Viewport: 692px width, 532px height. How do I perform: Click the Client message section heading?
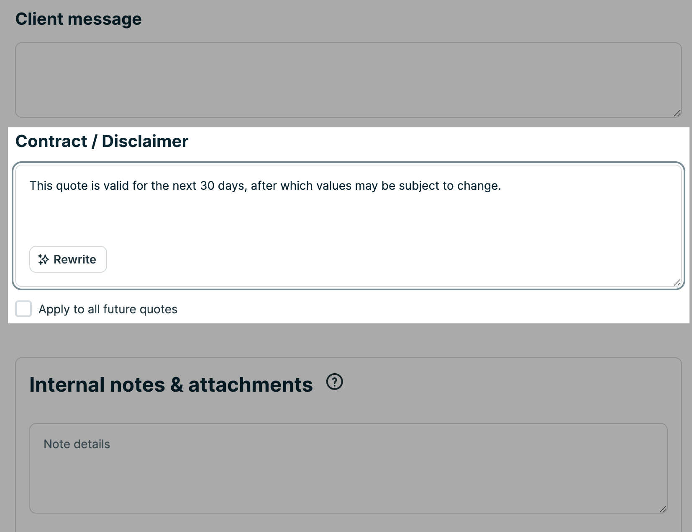(78, 18)
